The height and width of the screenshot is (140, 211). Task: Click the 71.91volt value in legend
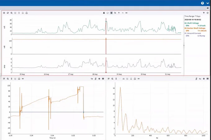coord(201,25)
